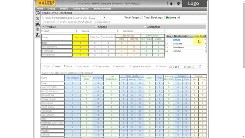
Task: Choose the Day period radio
Action: pyautogui.click(x=44, y=66)
